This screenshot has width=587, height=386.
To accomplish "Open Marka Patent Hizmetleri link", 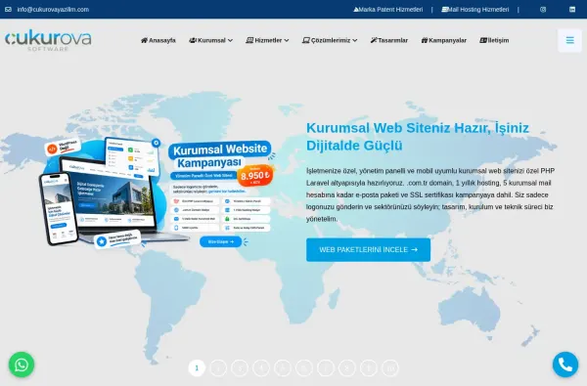I will (387, 10).
